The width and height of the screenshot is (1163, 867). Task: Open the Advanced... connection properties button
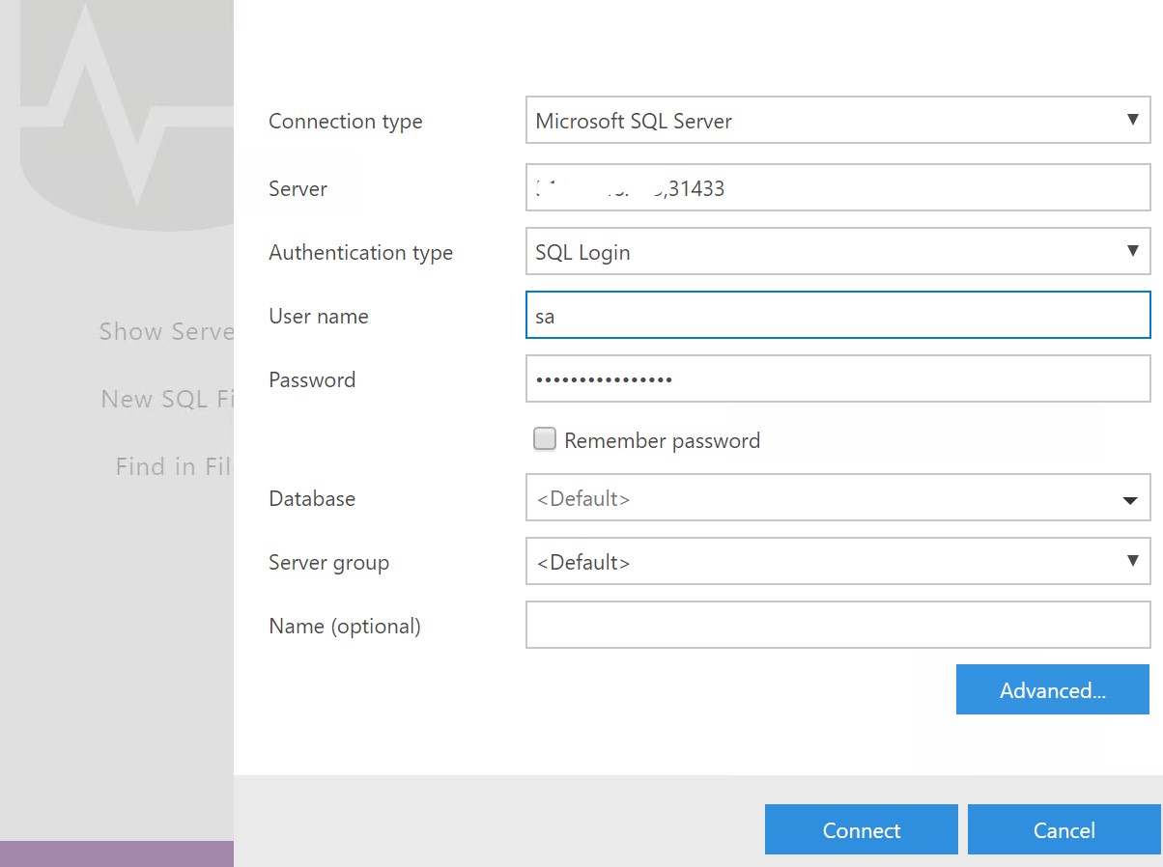1052,690
